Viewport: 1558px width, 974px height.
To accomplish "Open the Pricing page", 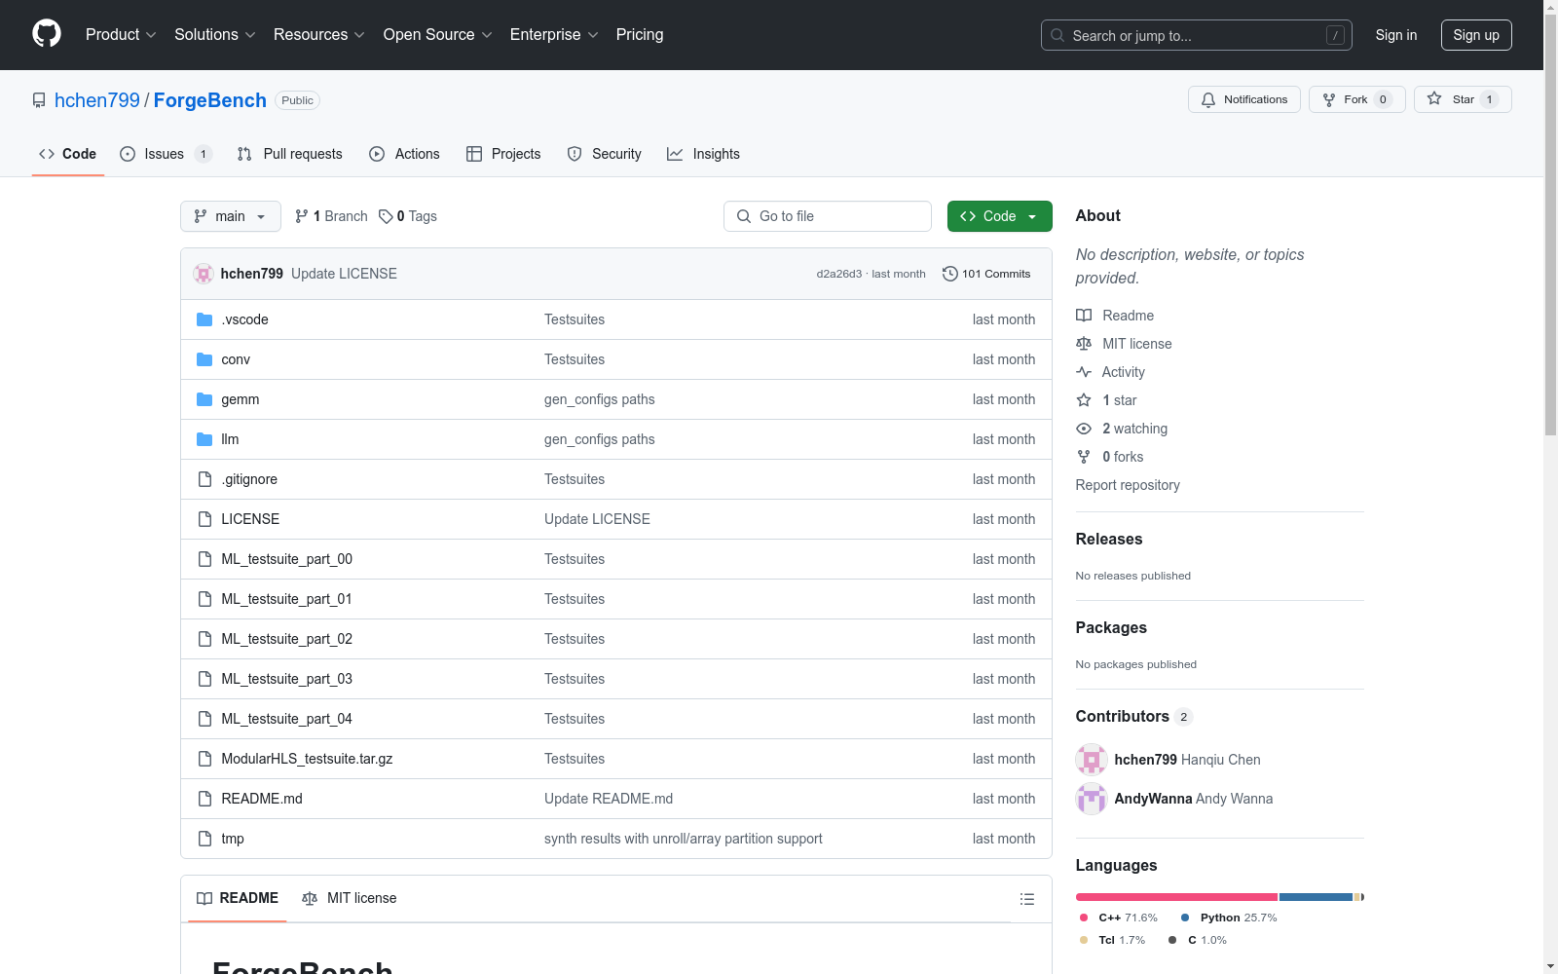I will tap(640, 35).
